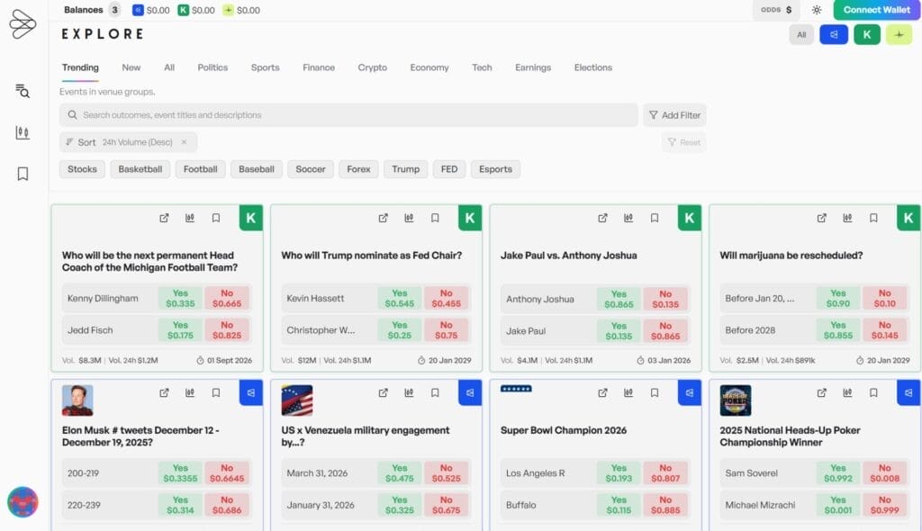Click the search outcomes input field

click(351, 115)
